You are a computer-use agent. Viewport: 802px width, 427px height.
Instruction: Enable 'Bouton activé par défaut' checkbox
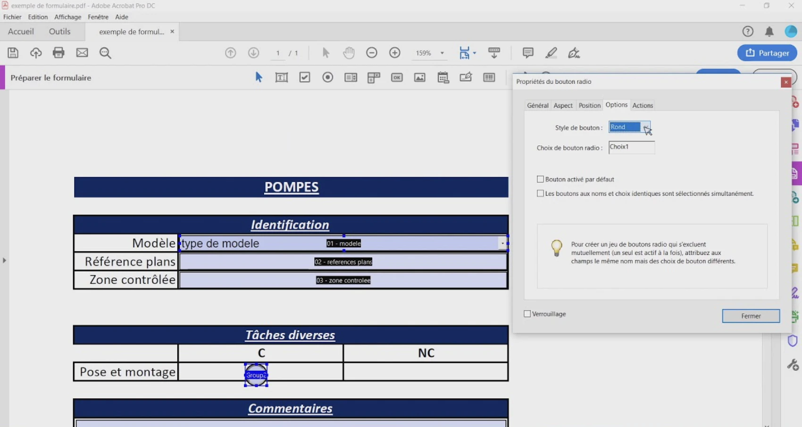(x=540, y=179)
